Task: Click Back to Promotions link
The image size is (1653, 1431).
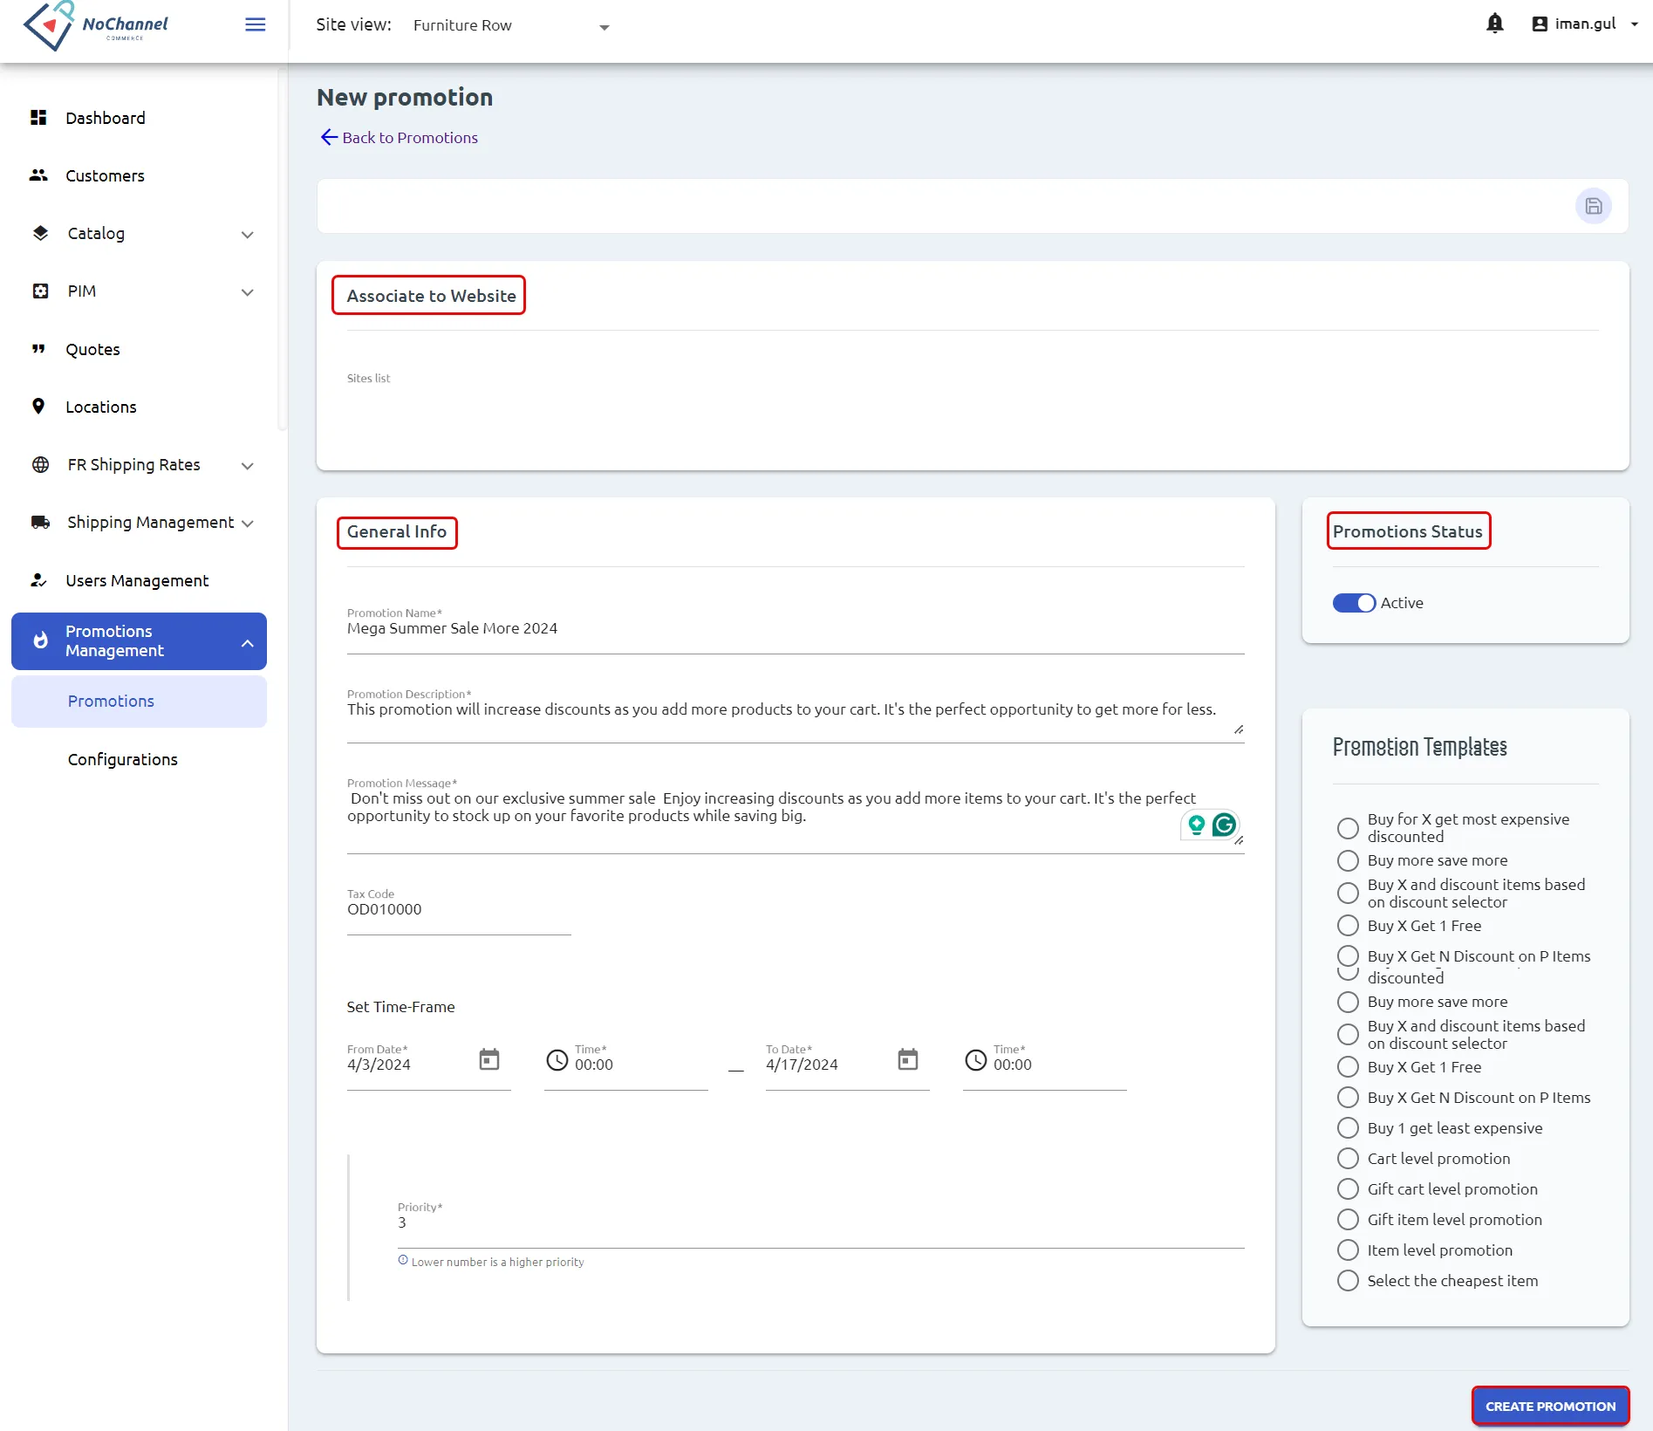Action: (x=410, y=138)
